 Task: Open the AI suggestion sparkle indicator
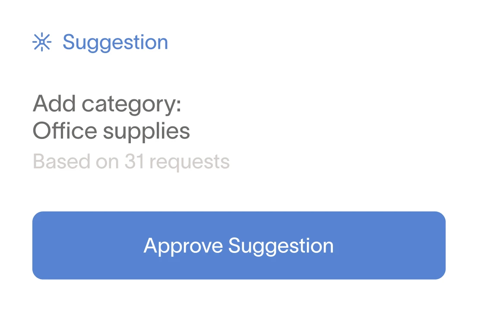coord(42,42)
